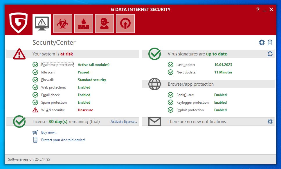Screen dimensions: 281x169
Task: Open the Parental controls tab
Action: [x=105, y=24]
